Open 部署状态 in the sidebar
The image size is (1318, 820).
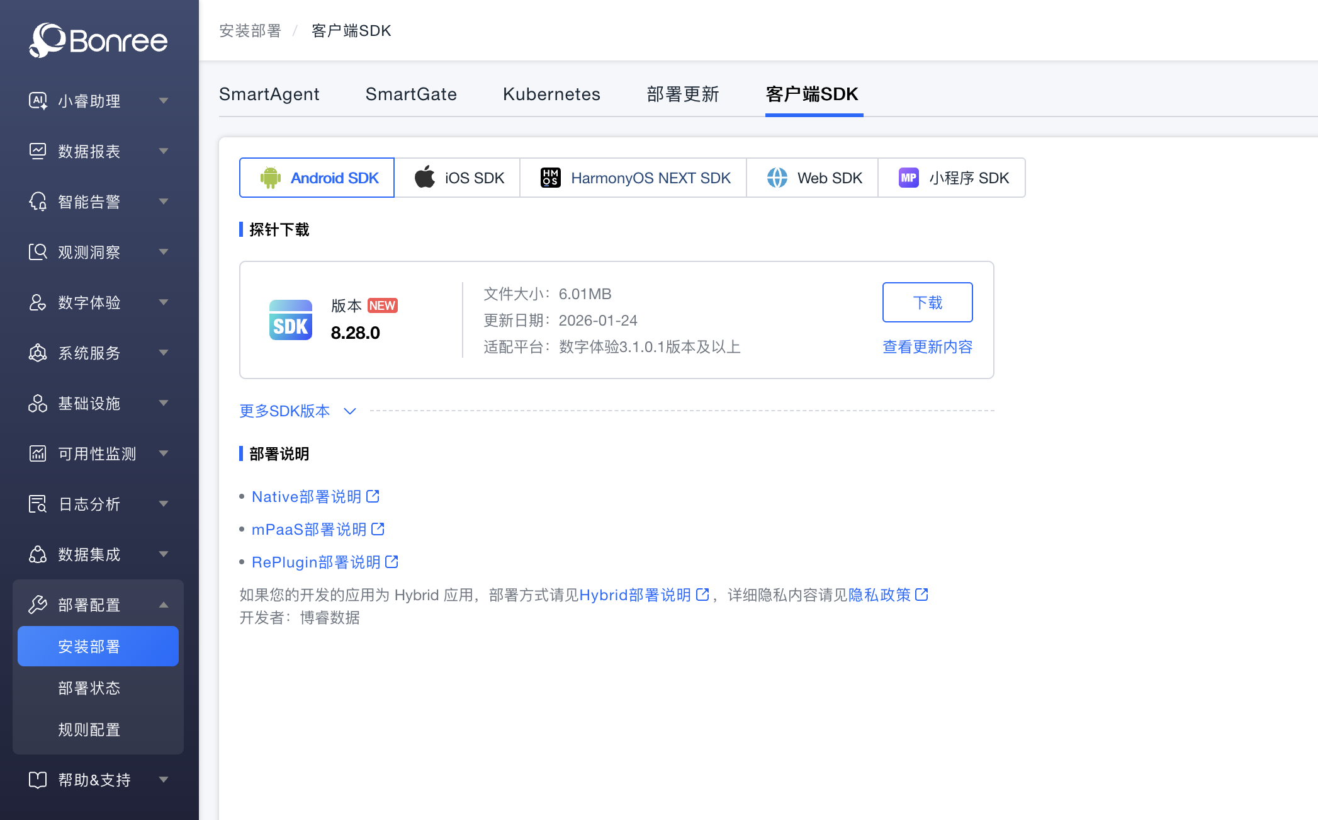(89, 688)
